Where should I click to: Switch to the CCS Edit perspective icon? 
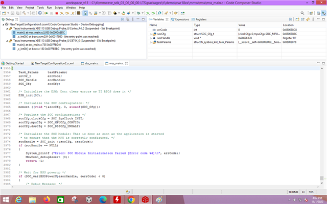point(318,13)
